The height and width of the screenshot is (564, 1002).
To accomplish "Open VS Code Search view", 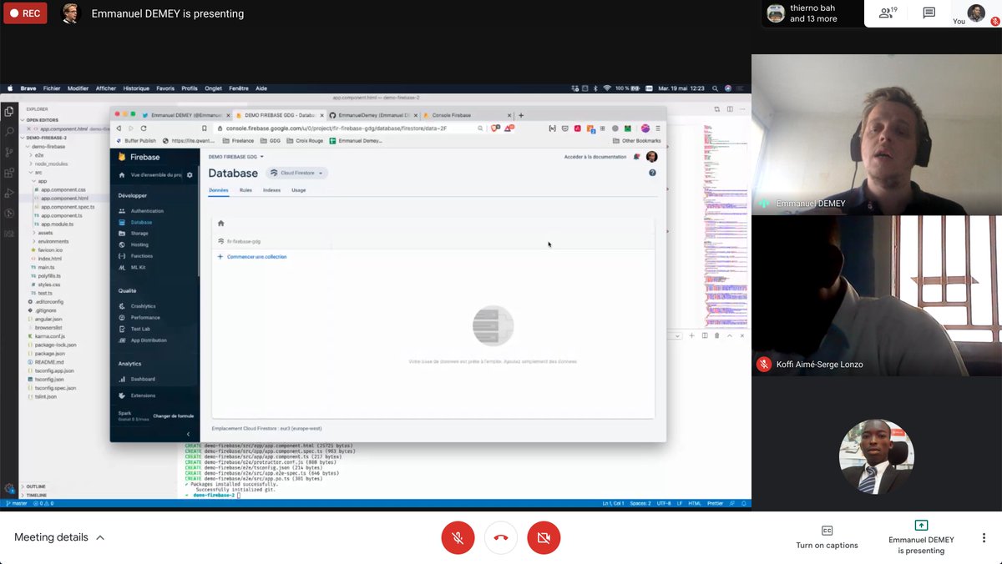I will [x=9, y=132].
